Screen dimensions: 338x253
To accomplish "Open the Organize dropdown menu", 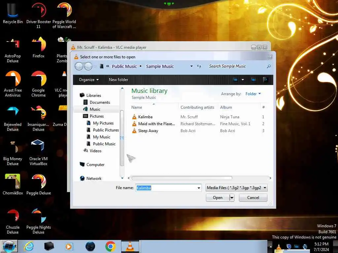I will [x=88, y=80].
